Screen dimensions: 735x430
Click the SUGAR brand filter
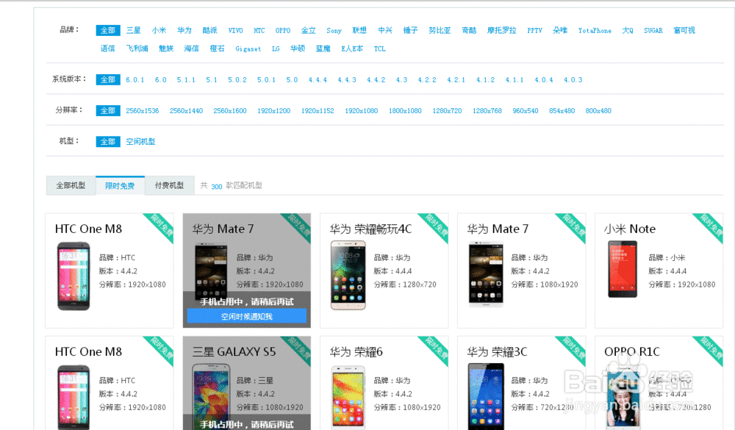(653, 30)
